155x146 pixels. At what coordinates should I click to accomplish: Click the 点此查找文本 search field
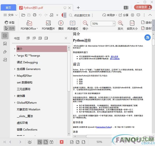click(x=82, y=15)
